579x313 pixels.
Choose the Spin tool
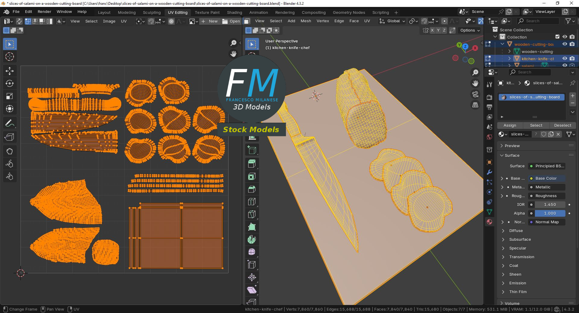click(252, 240)
